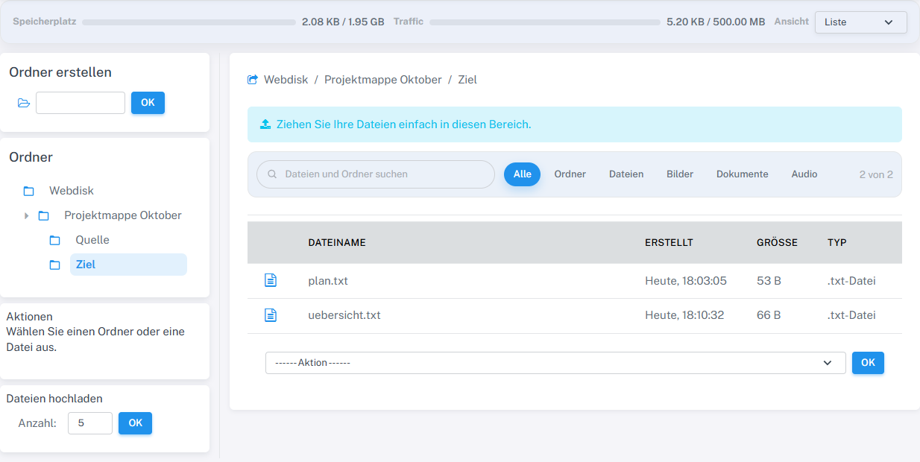Screen dimensions: 920x462
Task: Filter the list by Audio
Action: pyautogui.click(x=804, y=174)
